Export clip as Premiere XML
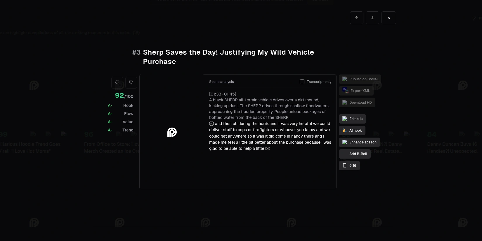 (x=356, y=91)
